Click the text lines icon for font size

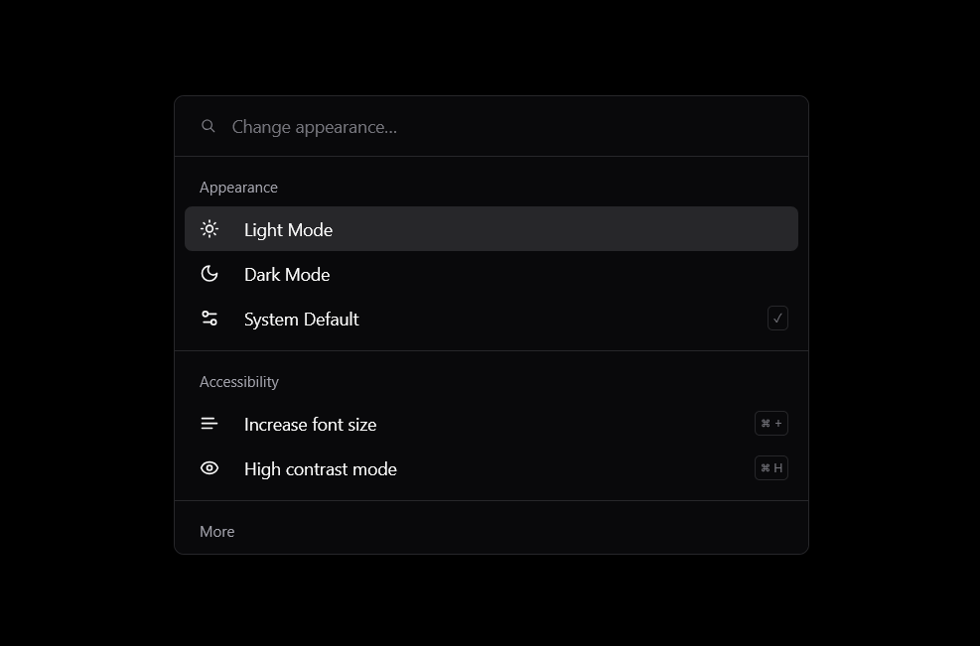pyautogui.click(x=210, y=424)
